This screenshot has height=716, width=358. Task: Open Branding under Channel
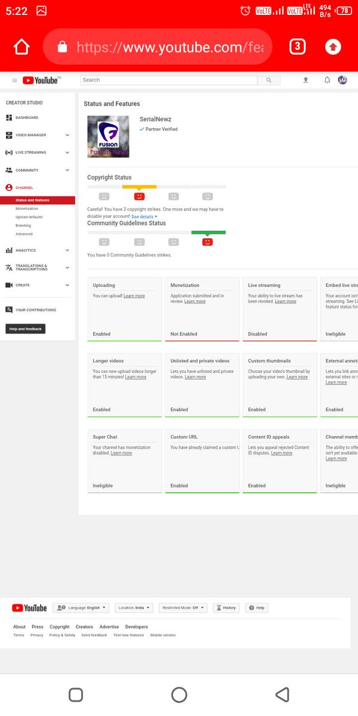23,226
